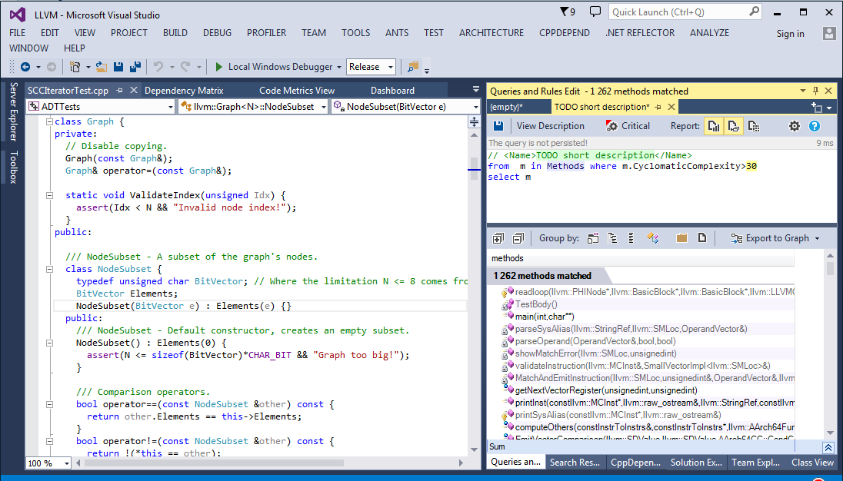Open the Server Explorer side panel
This screenshot has width=843, height=481.
[14, 111]
